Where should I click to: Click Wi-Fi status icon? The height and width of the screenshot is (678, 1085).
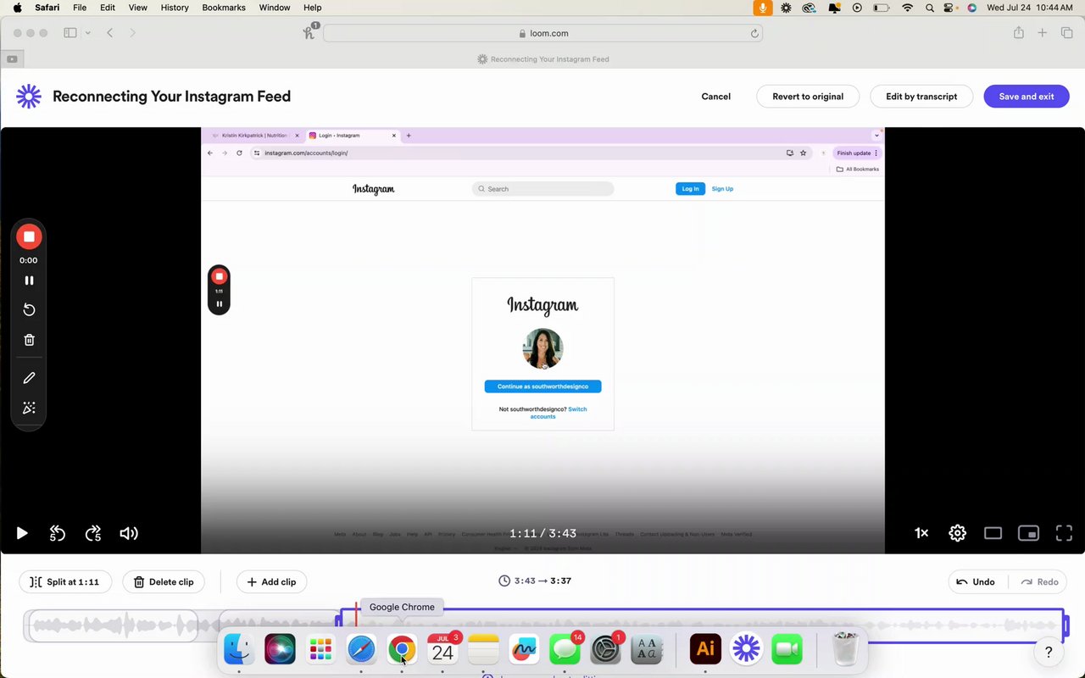click(908, 8)
